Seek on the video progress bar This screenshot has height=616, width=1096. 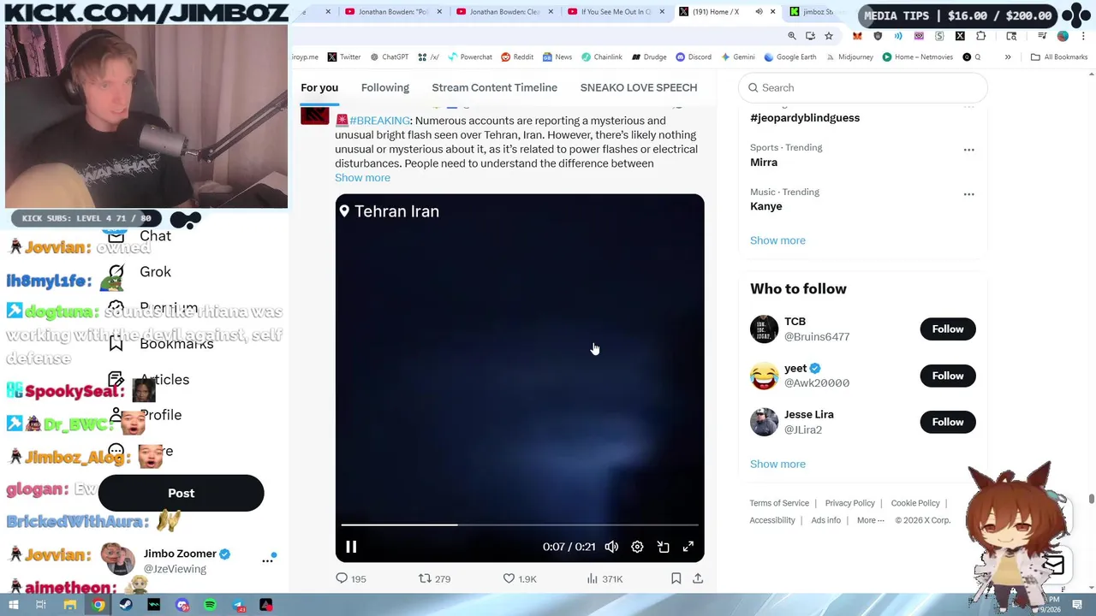(520, 524)
